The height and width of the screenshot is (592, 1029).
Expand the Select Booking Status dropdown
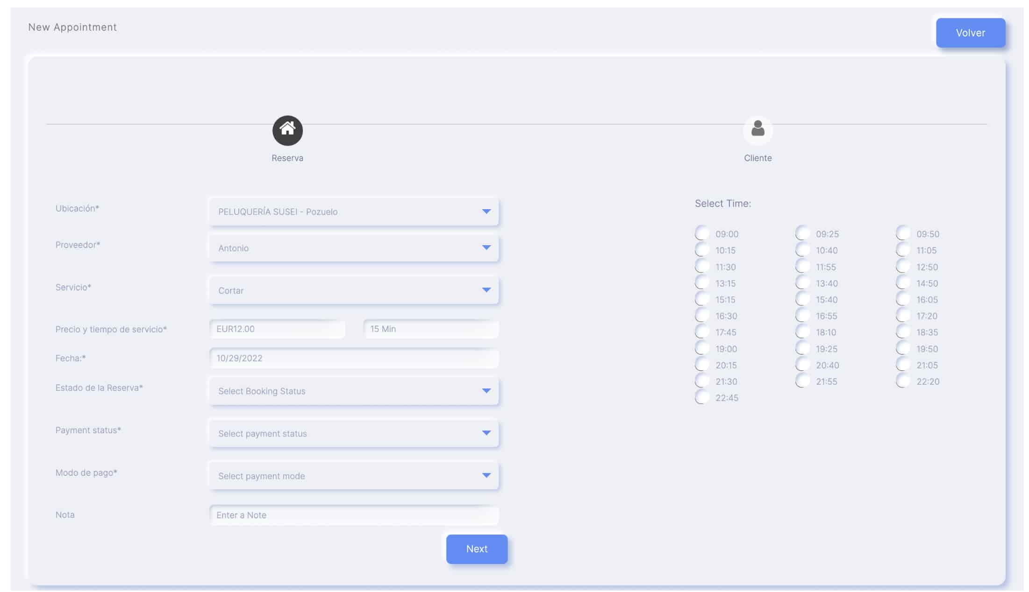(x=354, y=391)
